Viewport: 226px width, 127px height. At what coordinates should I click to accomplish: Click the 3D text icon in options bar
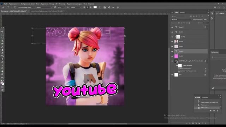[x=118, y=7]
